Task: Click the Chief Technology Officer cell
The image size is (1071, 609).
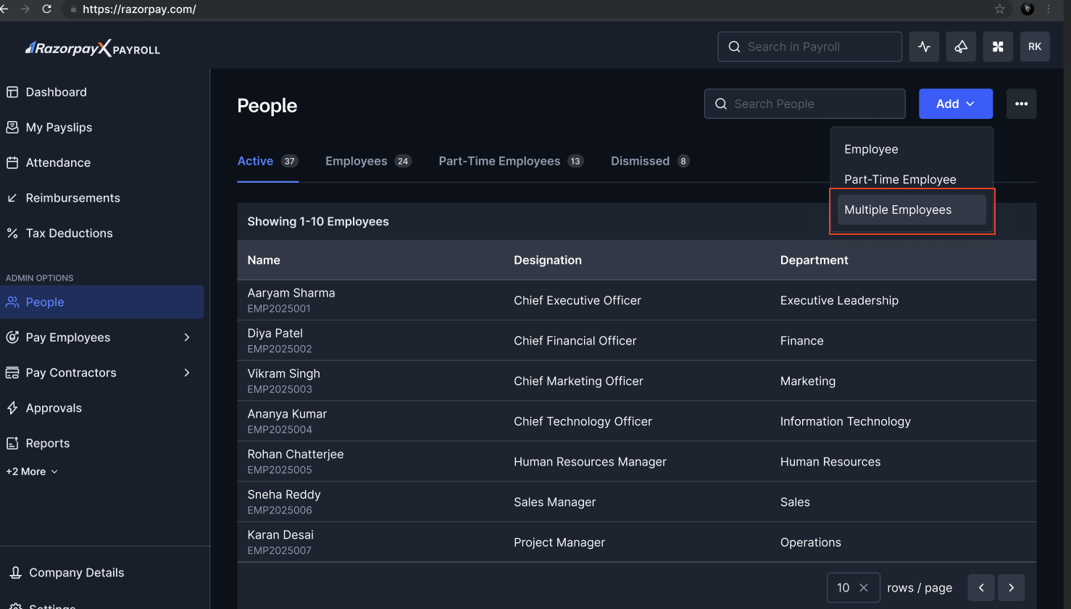Action: point(583,421)
